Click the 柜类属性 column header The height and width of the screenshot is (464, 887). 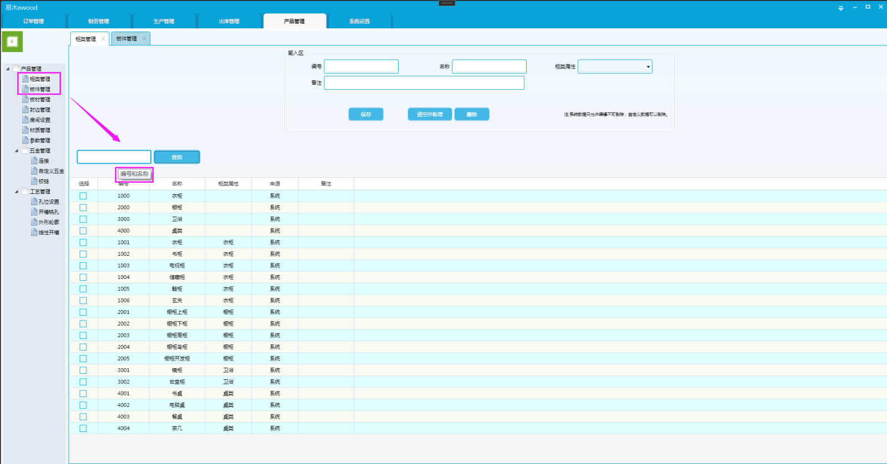tap(228, 184)
